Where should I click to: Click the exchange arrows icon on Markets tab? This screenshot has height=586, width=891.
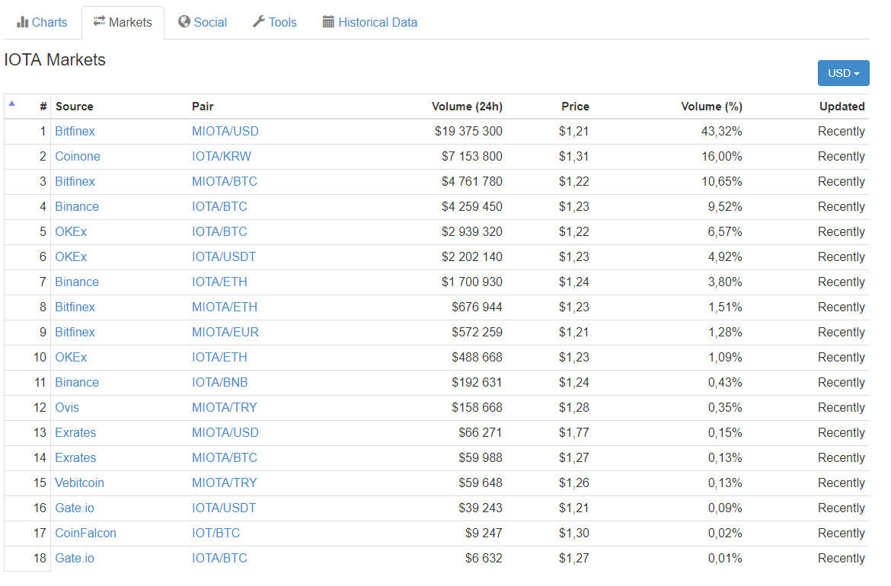[100, 21]
